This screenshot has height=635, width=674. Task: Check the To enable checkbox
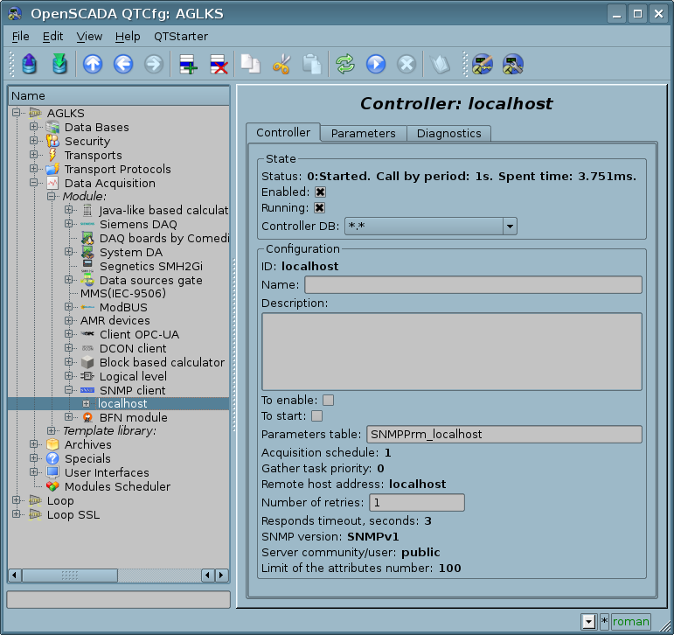(328, 400)
